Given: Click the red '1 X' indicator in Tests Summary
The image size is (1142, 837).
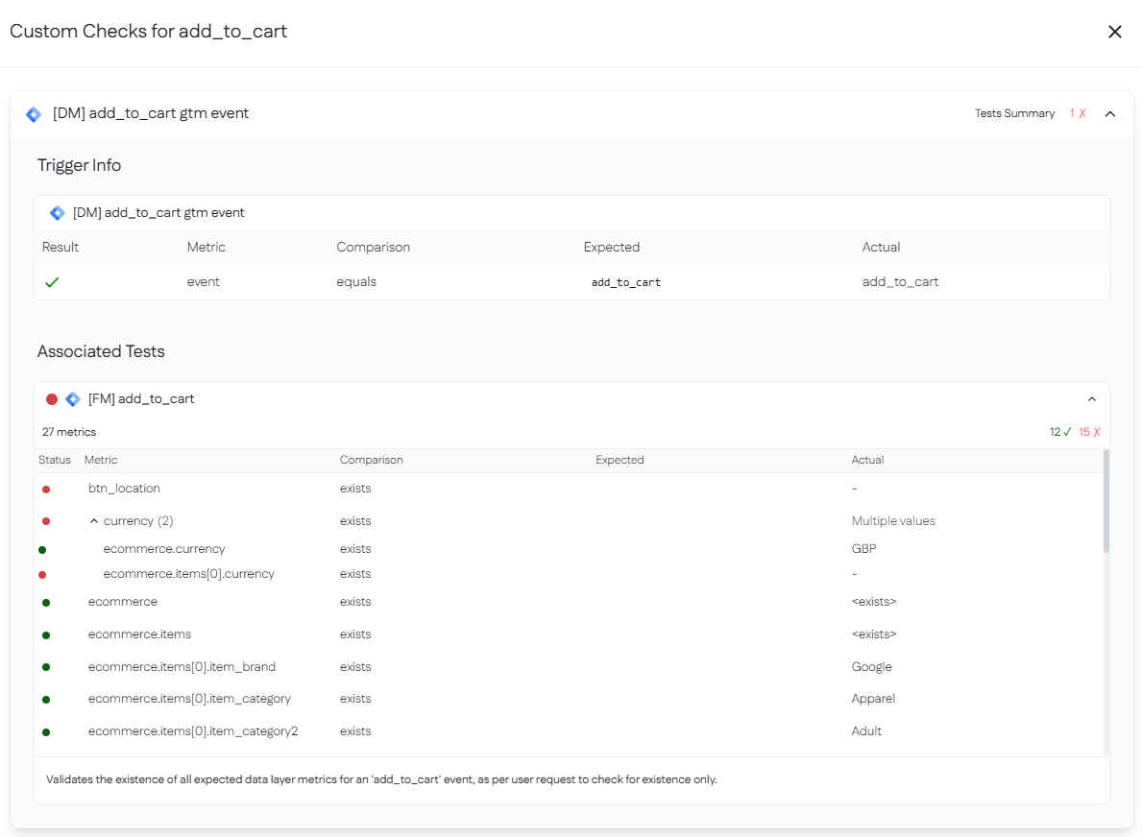Looking at the screenshot, I should pyautogui.click(x=1077, y=113).
